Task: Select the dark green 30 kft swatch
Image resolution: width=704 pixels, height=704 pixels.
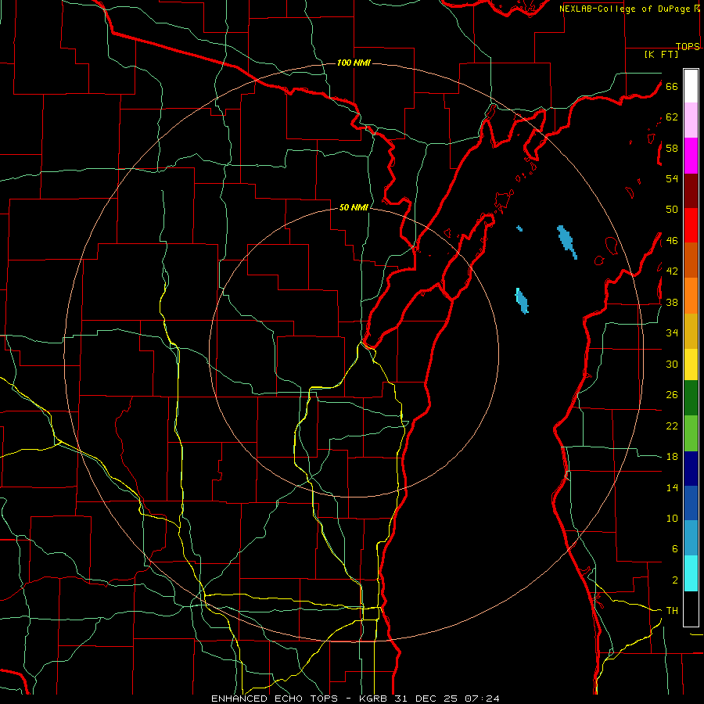Action: tap(691, 398)
